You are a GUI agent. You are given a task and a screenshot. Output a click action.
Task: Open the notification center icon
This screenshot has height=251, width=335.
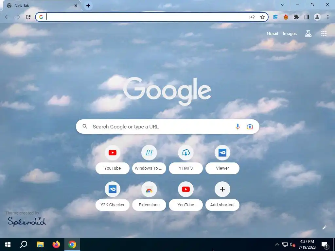click(325, 244)
